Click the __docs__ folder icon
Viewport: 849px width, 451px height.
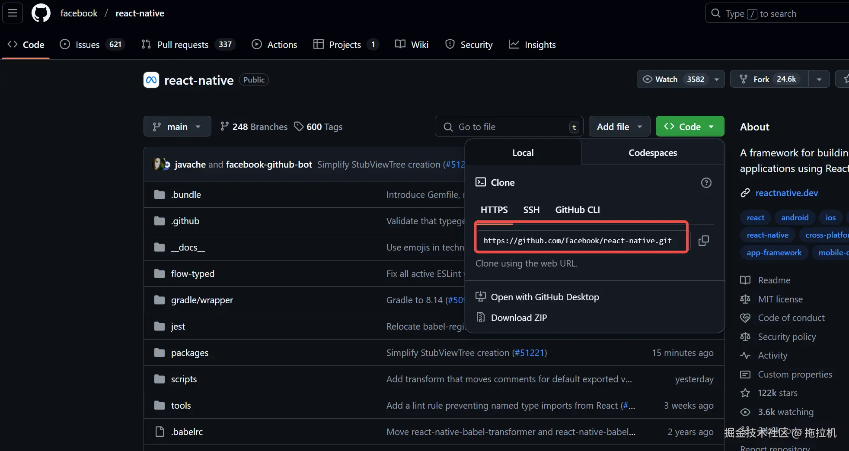click(x=160, y=247)
